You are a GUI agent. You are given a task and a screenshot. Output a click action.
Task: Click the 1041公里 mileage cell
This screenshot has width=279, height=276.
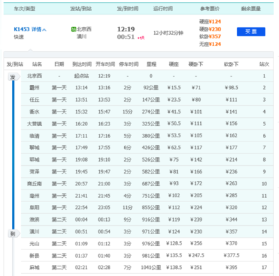pyautogui.click(x=151, y=268)
